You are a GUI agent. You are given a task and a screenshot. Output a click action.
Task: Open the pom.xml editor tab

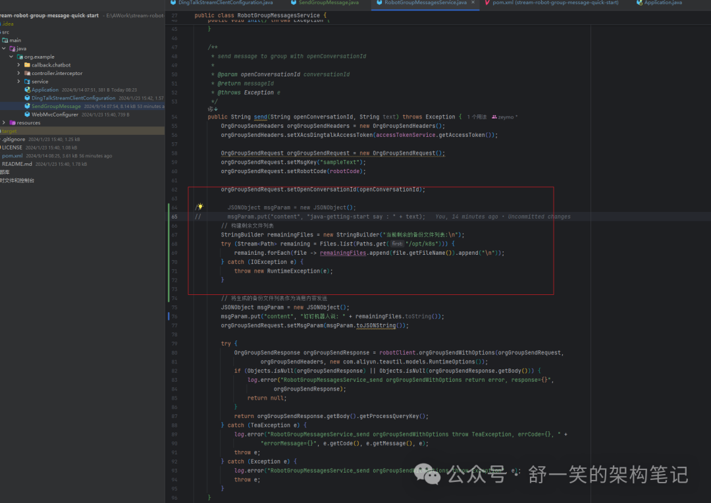tap(556, 3)
